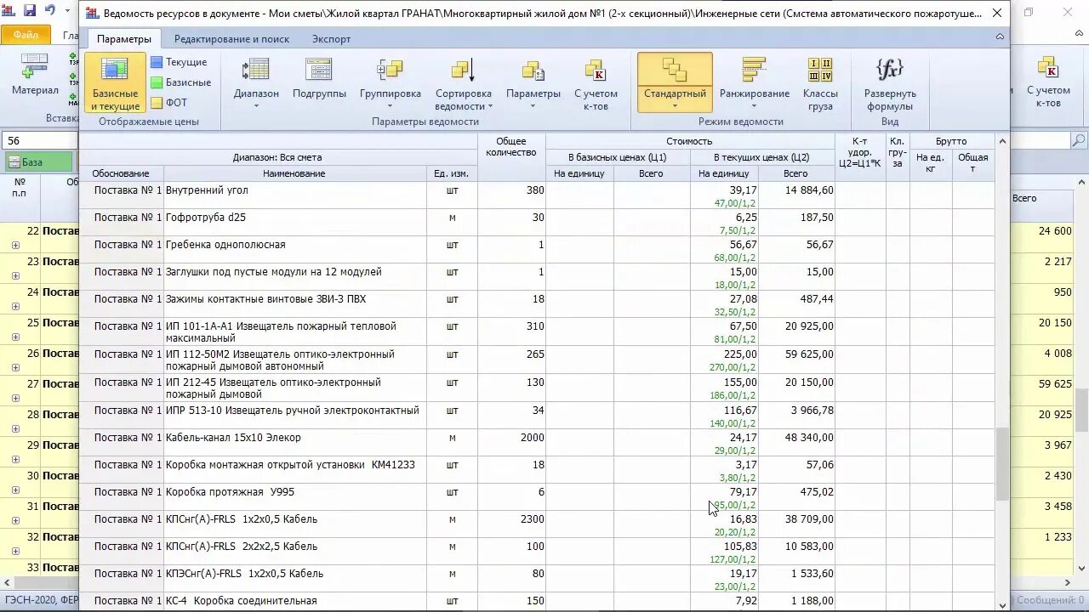Click the ГЭСН-2020, ФЕР status bar entry

pyautogui.click(x=39, y=601)
